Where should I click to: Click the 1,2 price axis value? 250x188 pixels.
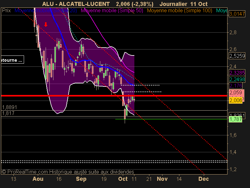(x=233, y=169)
